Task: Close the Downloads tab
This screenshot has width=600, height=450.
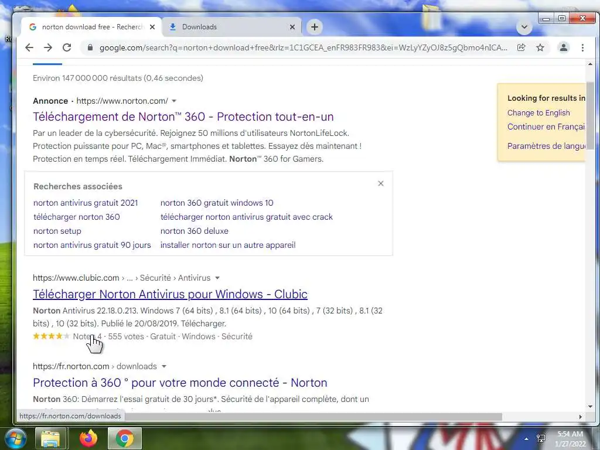Action: point(292,27)
